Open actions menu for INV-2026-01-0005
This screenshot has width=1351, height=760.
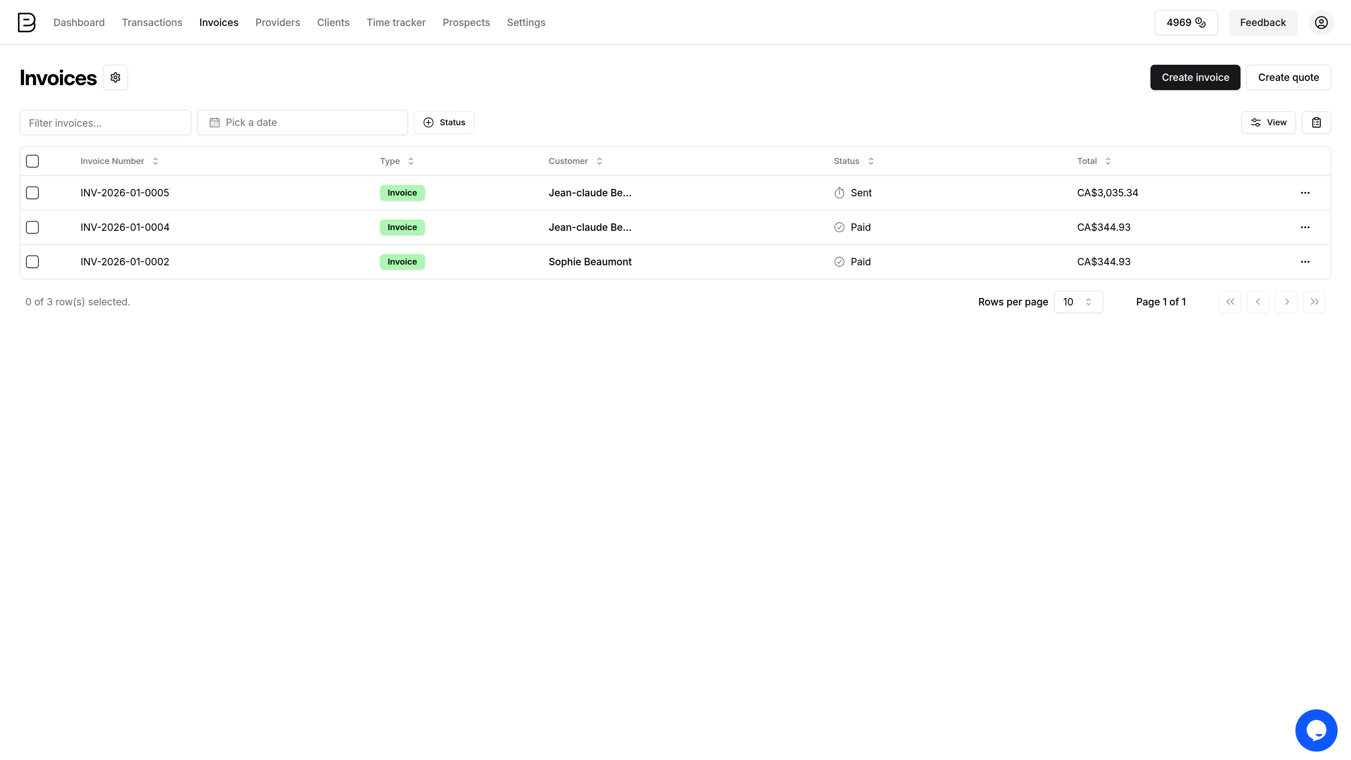pyautogui.click(x=1305, y=193)
